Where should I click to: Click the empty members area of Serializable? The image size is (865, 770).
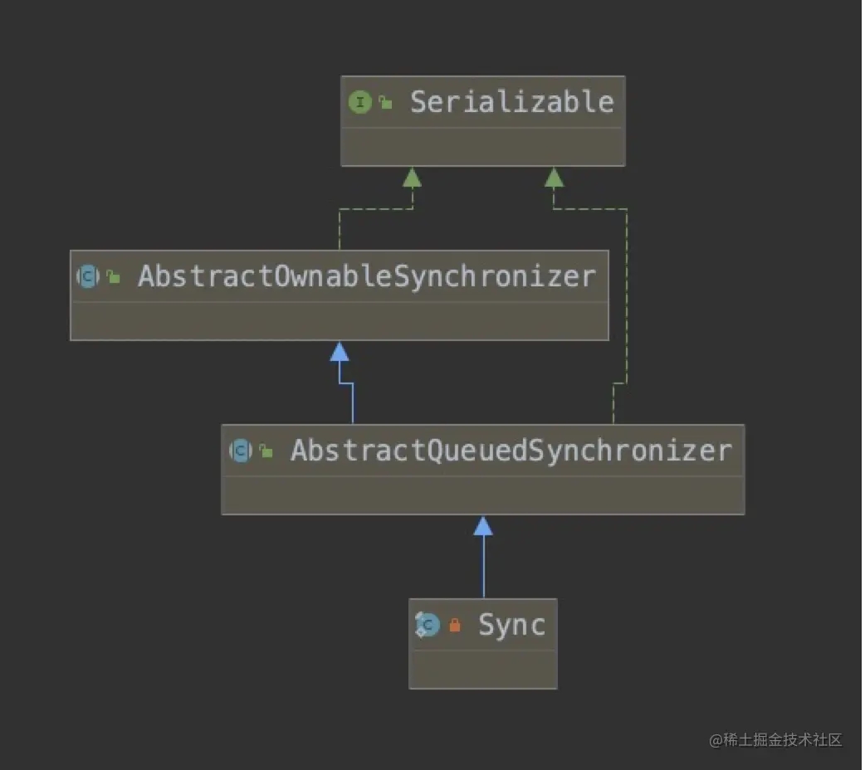(x=482, y=147)
